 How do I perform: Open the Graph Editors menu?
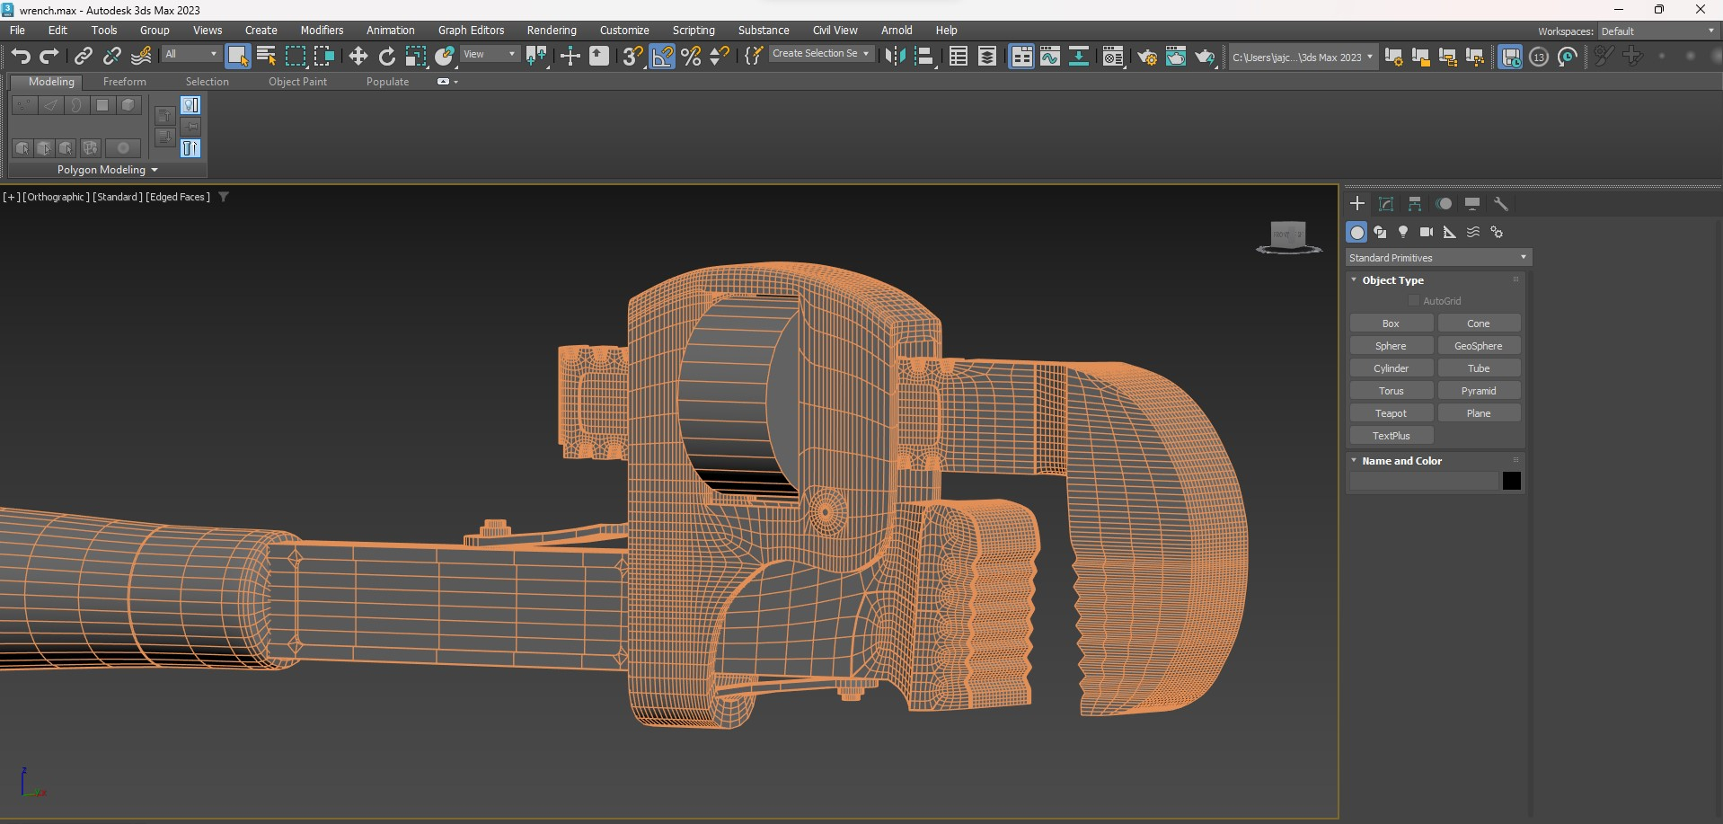tap(471, 31)
